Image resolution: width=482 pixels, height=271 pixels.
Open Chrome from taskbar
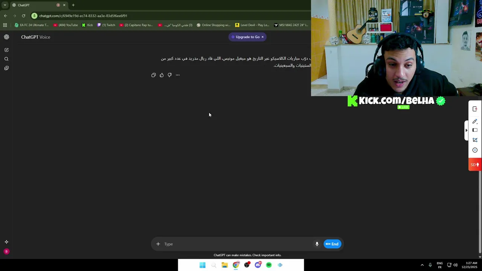236,265
